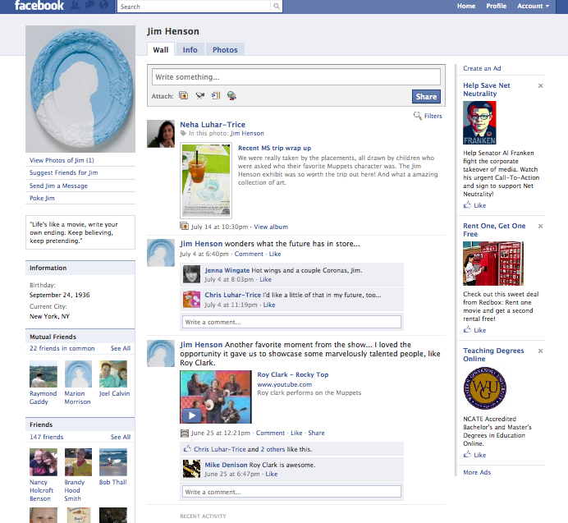Open Bob Thall's profile photo

pyautogui.click(x=113, y=462)
